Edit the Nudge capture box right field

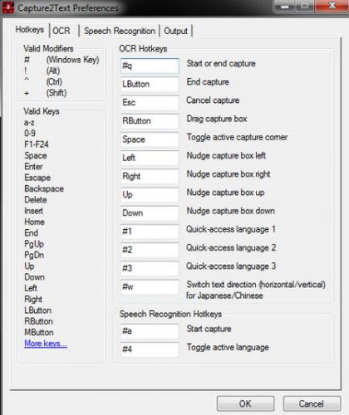(150, 176)
